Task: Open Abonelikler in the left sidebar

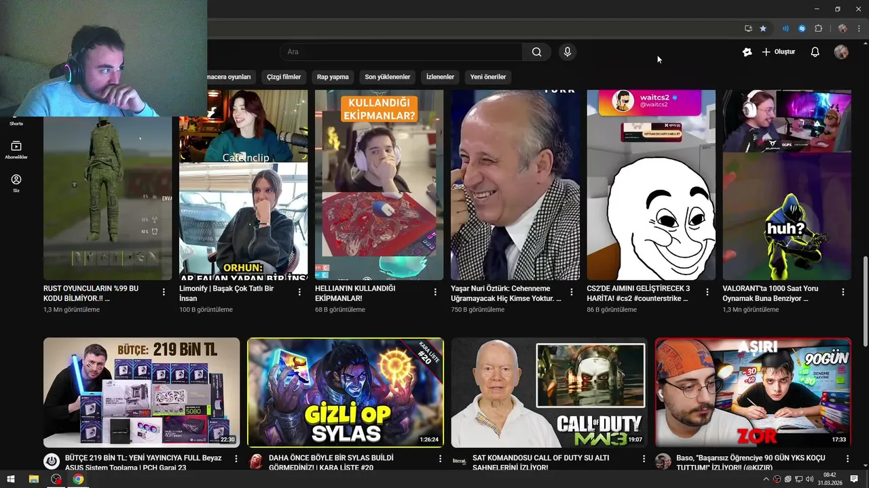Action: coord(16,150)
